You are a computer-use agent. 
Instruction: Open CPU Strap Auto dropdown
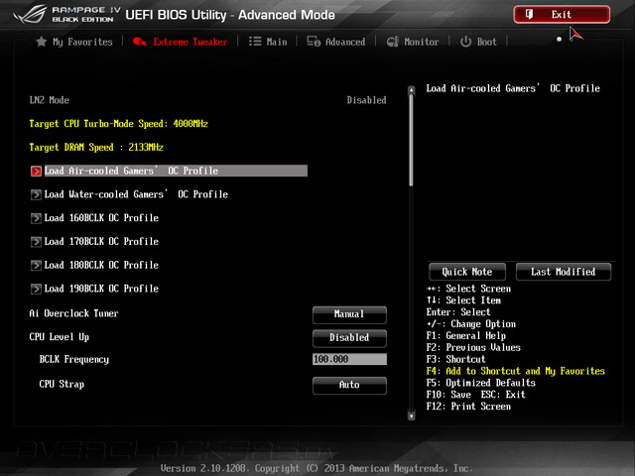tap(349, 385)
